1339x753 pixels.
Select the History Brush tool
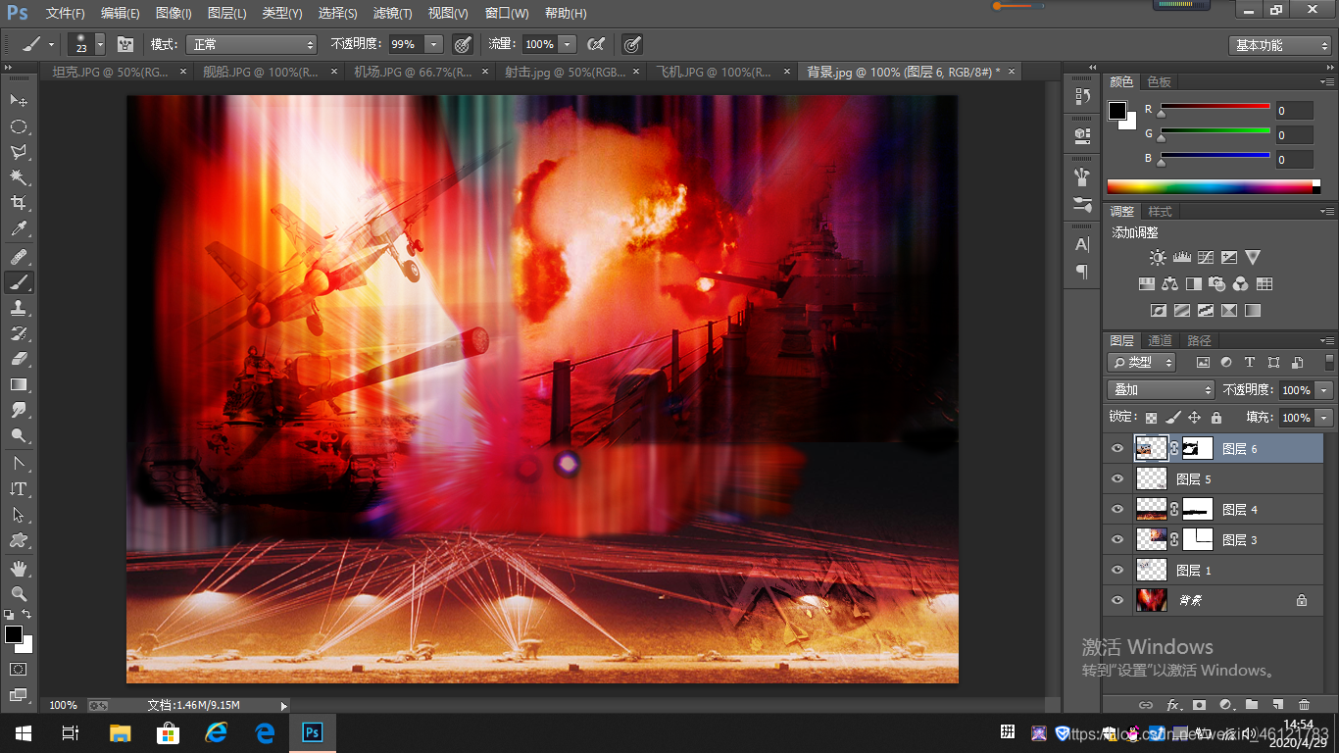tap(19, 333)
